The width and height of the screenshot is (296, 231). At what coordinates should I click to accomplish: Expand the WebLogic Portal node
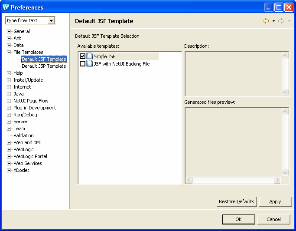[x=9, y=156]
